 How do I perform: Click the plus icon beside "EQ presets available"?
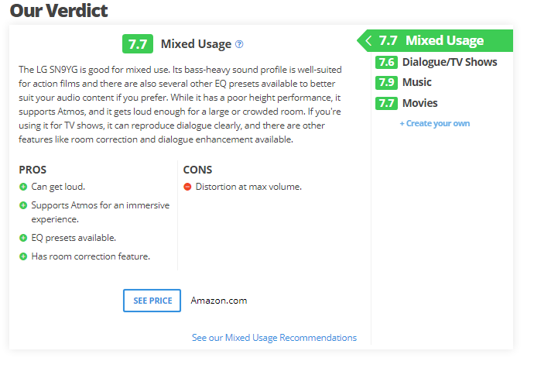pos(23,238)
